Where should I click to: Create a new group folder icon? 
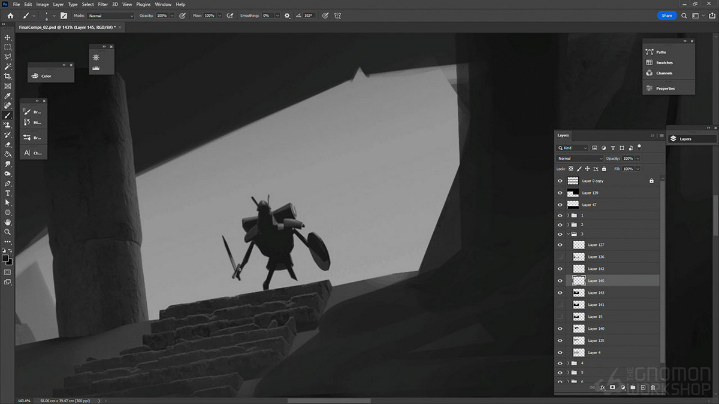633,388
